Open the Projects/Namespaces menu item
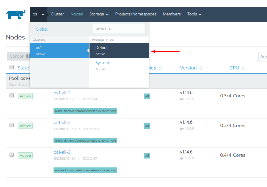 (136, 14)
